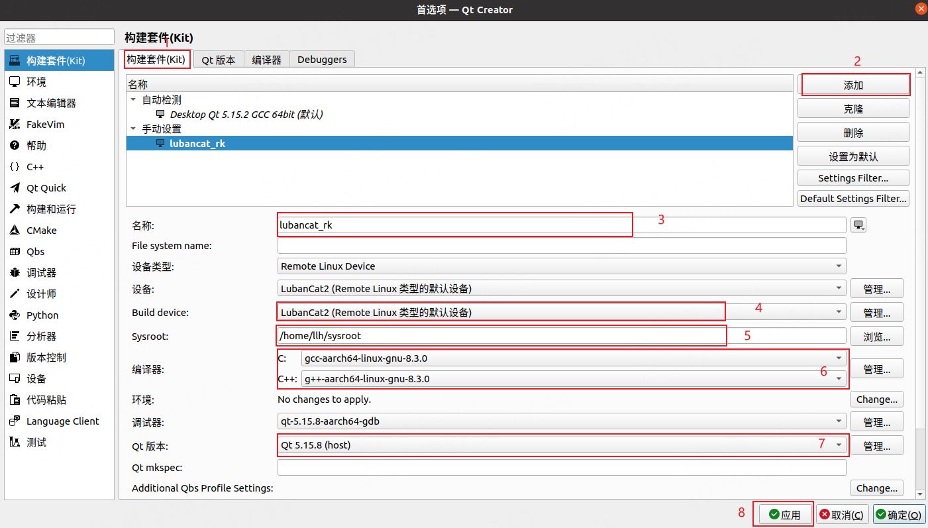Click 管理... next to Qt 版本
The width and height of the screenshot is (928, 528).
tap(877, 446)
